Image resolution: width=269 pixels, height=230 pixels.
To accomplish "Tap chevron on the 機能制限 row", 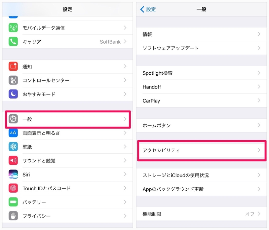I will click(259, 214).
